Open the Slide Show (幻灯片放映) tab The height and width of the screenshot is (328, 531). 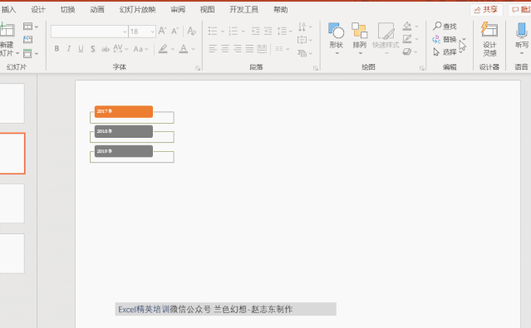tap(137, 9)
